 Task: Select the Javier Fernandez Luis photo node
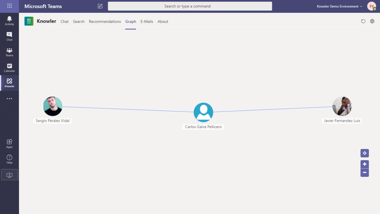342,106
